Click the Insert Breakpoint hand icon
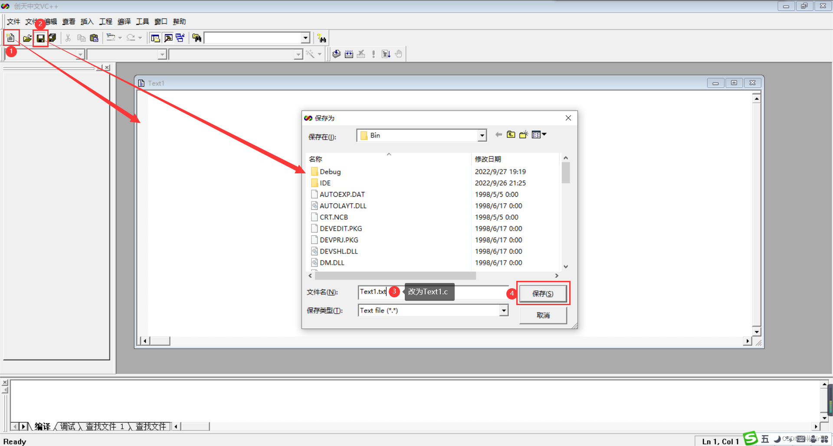The width and height of the screenshot is (833, 446). point(398,54)
